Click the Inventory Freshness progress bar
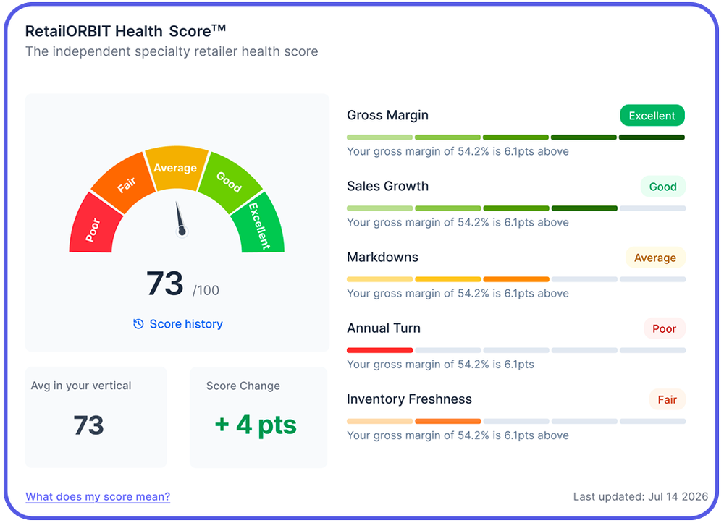This screenshot has width=724, height=523. tap(515, 422)
